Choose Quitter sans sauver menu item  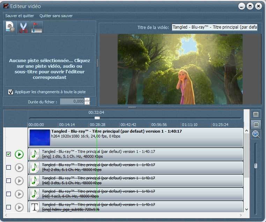pos(56,16)
